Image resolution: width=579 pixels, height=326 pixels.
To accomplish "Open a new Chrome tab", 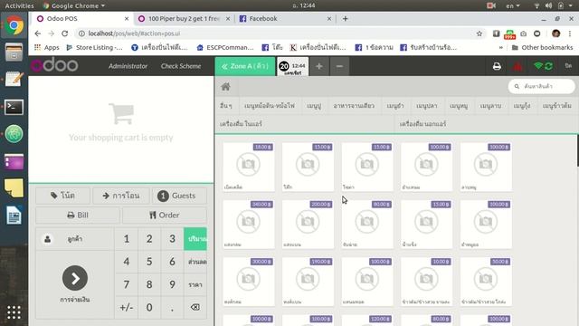I will [x=346, y=18].
